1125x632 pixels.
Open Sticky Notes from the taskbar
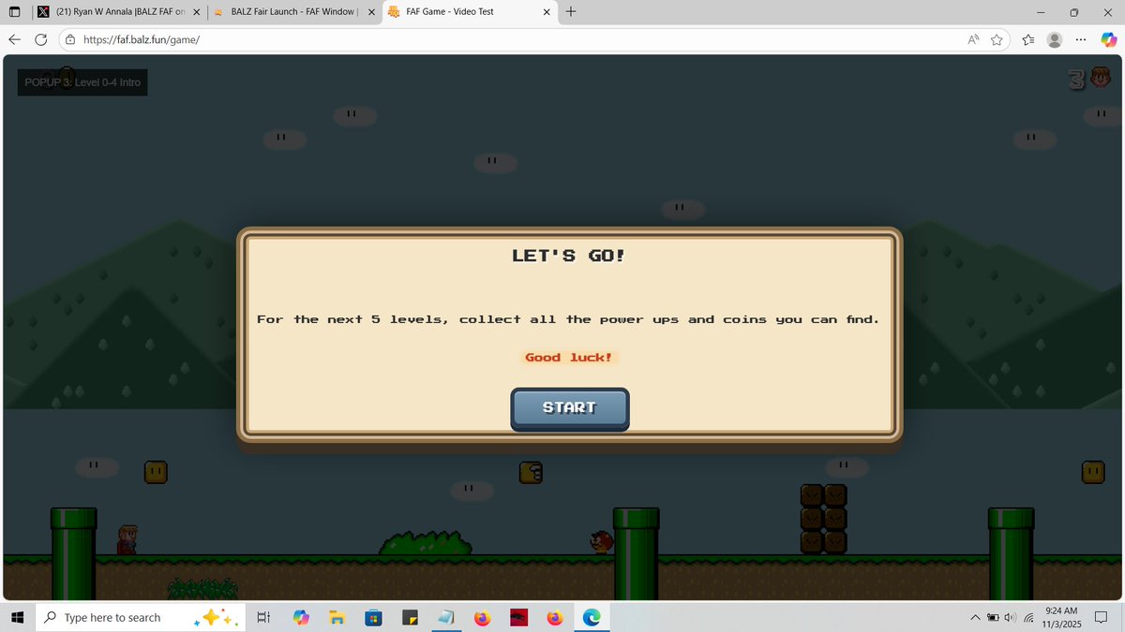[410, 617]
